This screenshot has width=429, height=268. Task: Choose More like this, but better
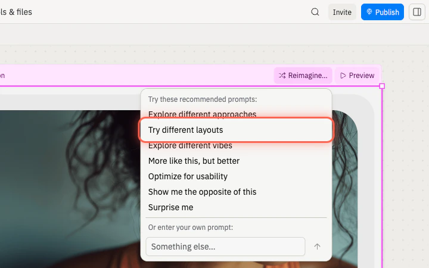(x=194, y=161)
